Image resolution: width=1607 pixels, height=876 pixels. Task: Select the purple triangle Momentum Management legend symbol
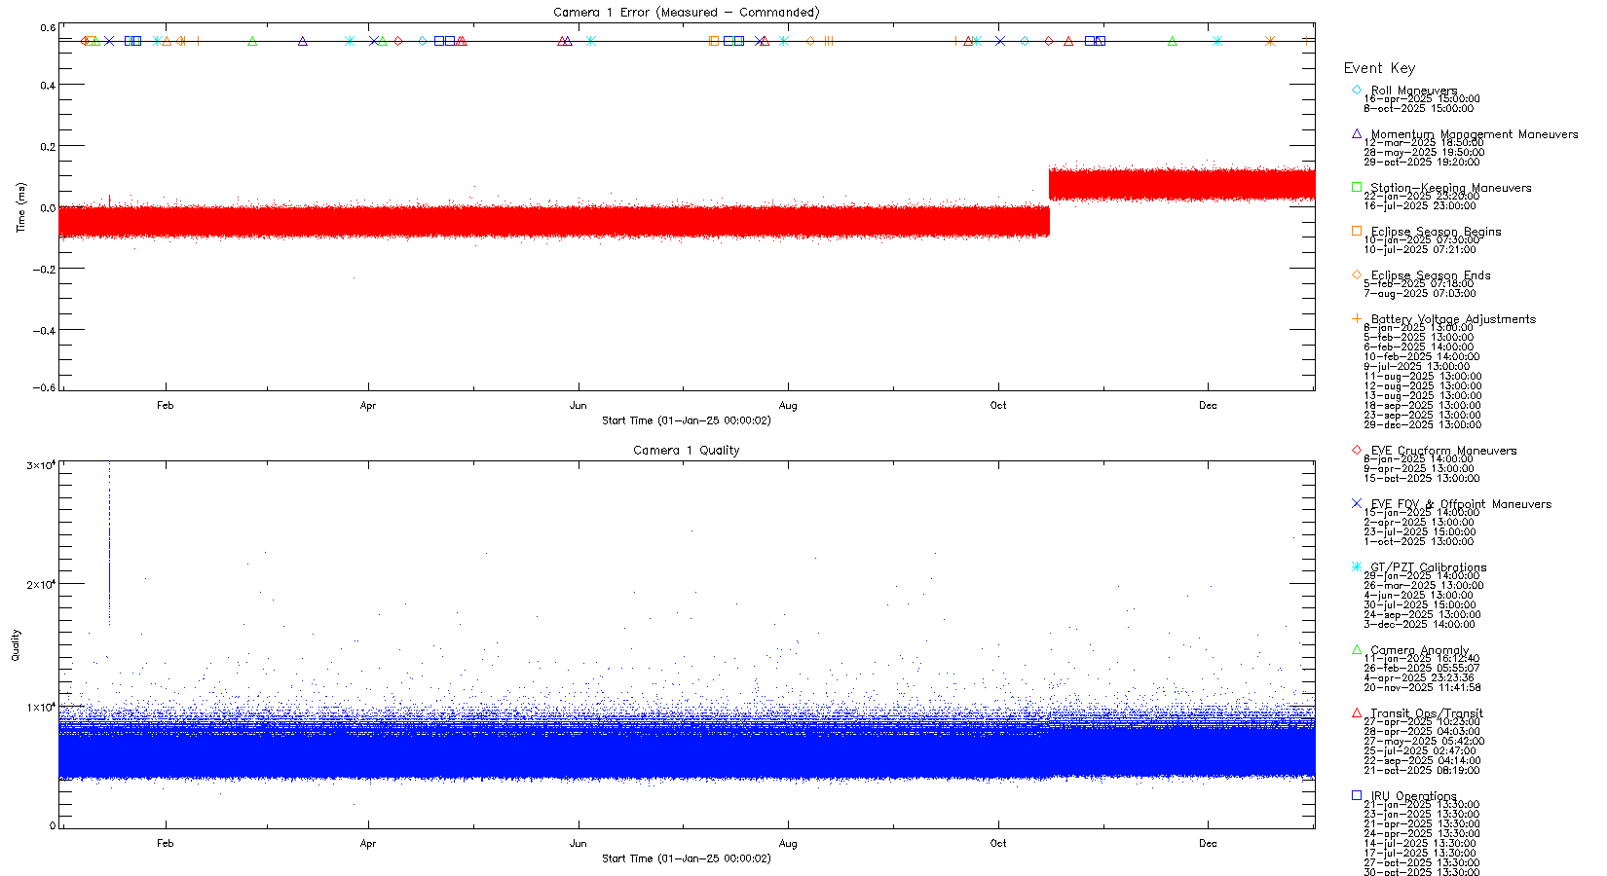[x=1357, y=133]
